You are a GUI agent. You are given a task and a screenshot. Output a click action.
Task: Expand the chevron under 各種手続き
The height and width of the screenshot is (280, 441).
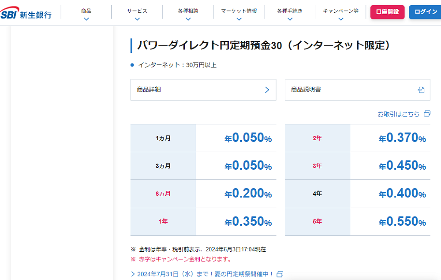pyautogui.click(x=290, y=19)
